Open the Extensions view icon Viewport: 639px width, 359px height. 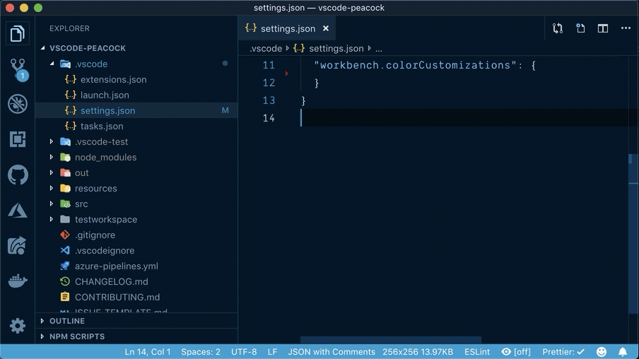pyautogui.click(x=18, y=139)
